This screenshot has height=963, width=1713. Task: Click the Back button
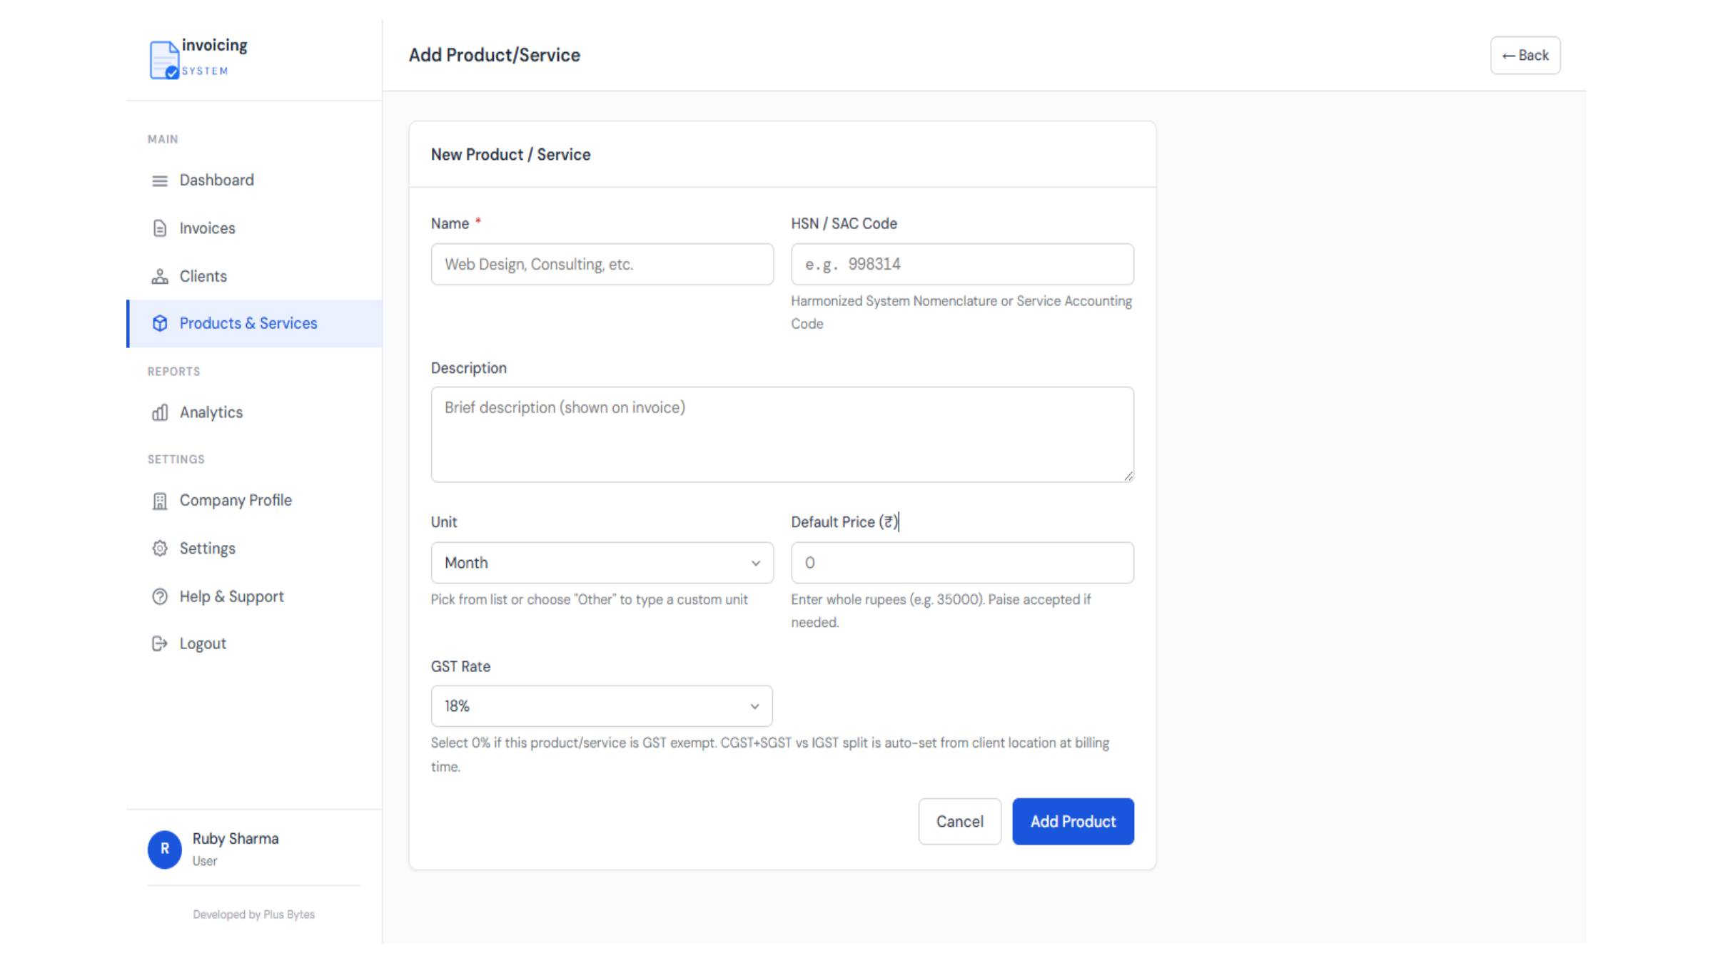1525,56
